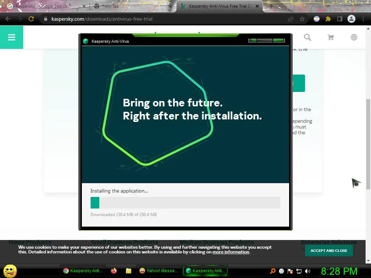371x278 pixels.
Task: Open the tab search dropdown chevron
Action: (x=328, y=6)
